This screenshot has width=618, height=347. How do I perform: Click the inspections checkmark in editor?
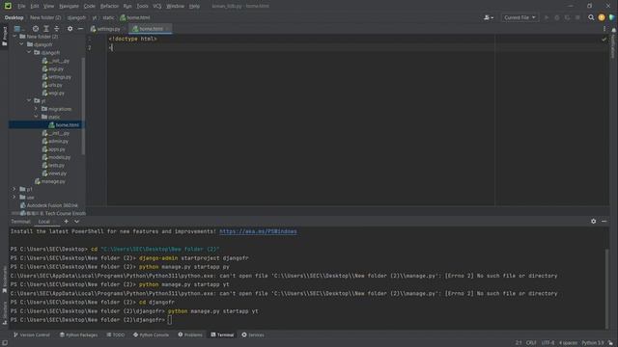pyautogui.click(x=604, y=39)
